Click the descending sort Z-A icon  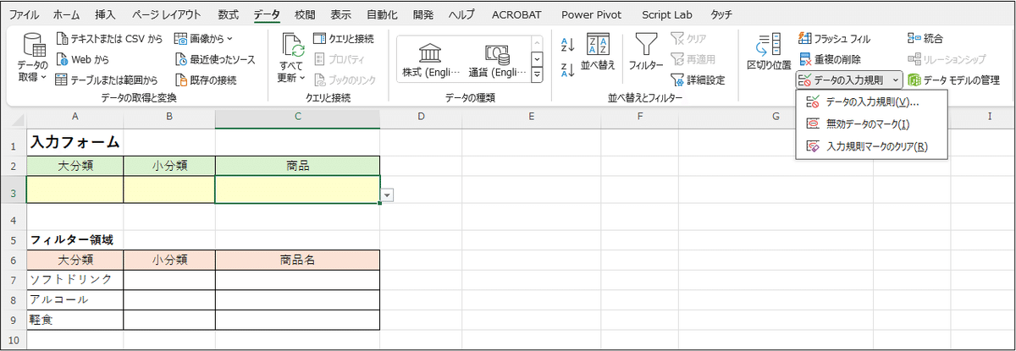tap(568, 69)
